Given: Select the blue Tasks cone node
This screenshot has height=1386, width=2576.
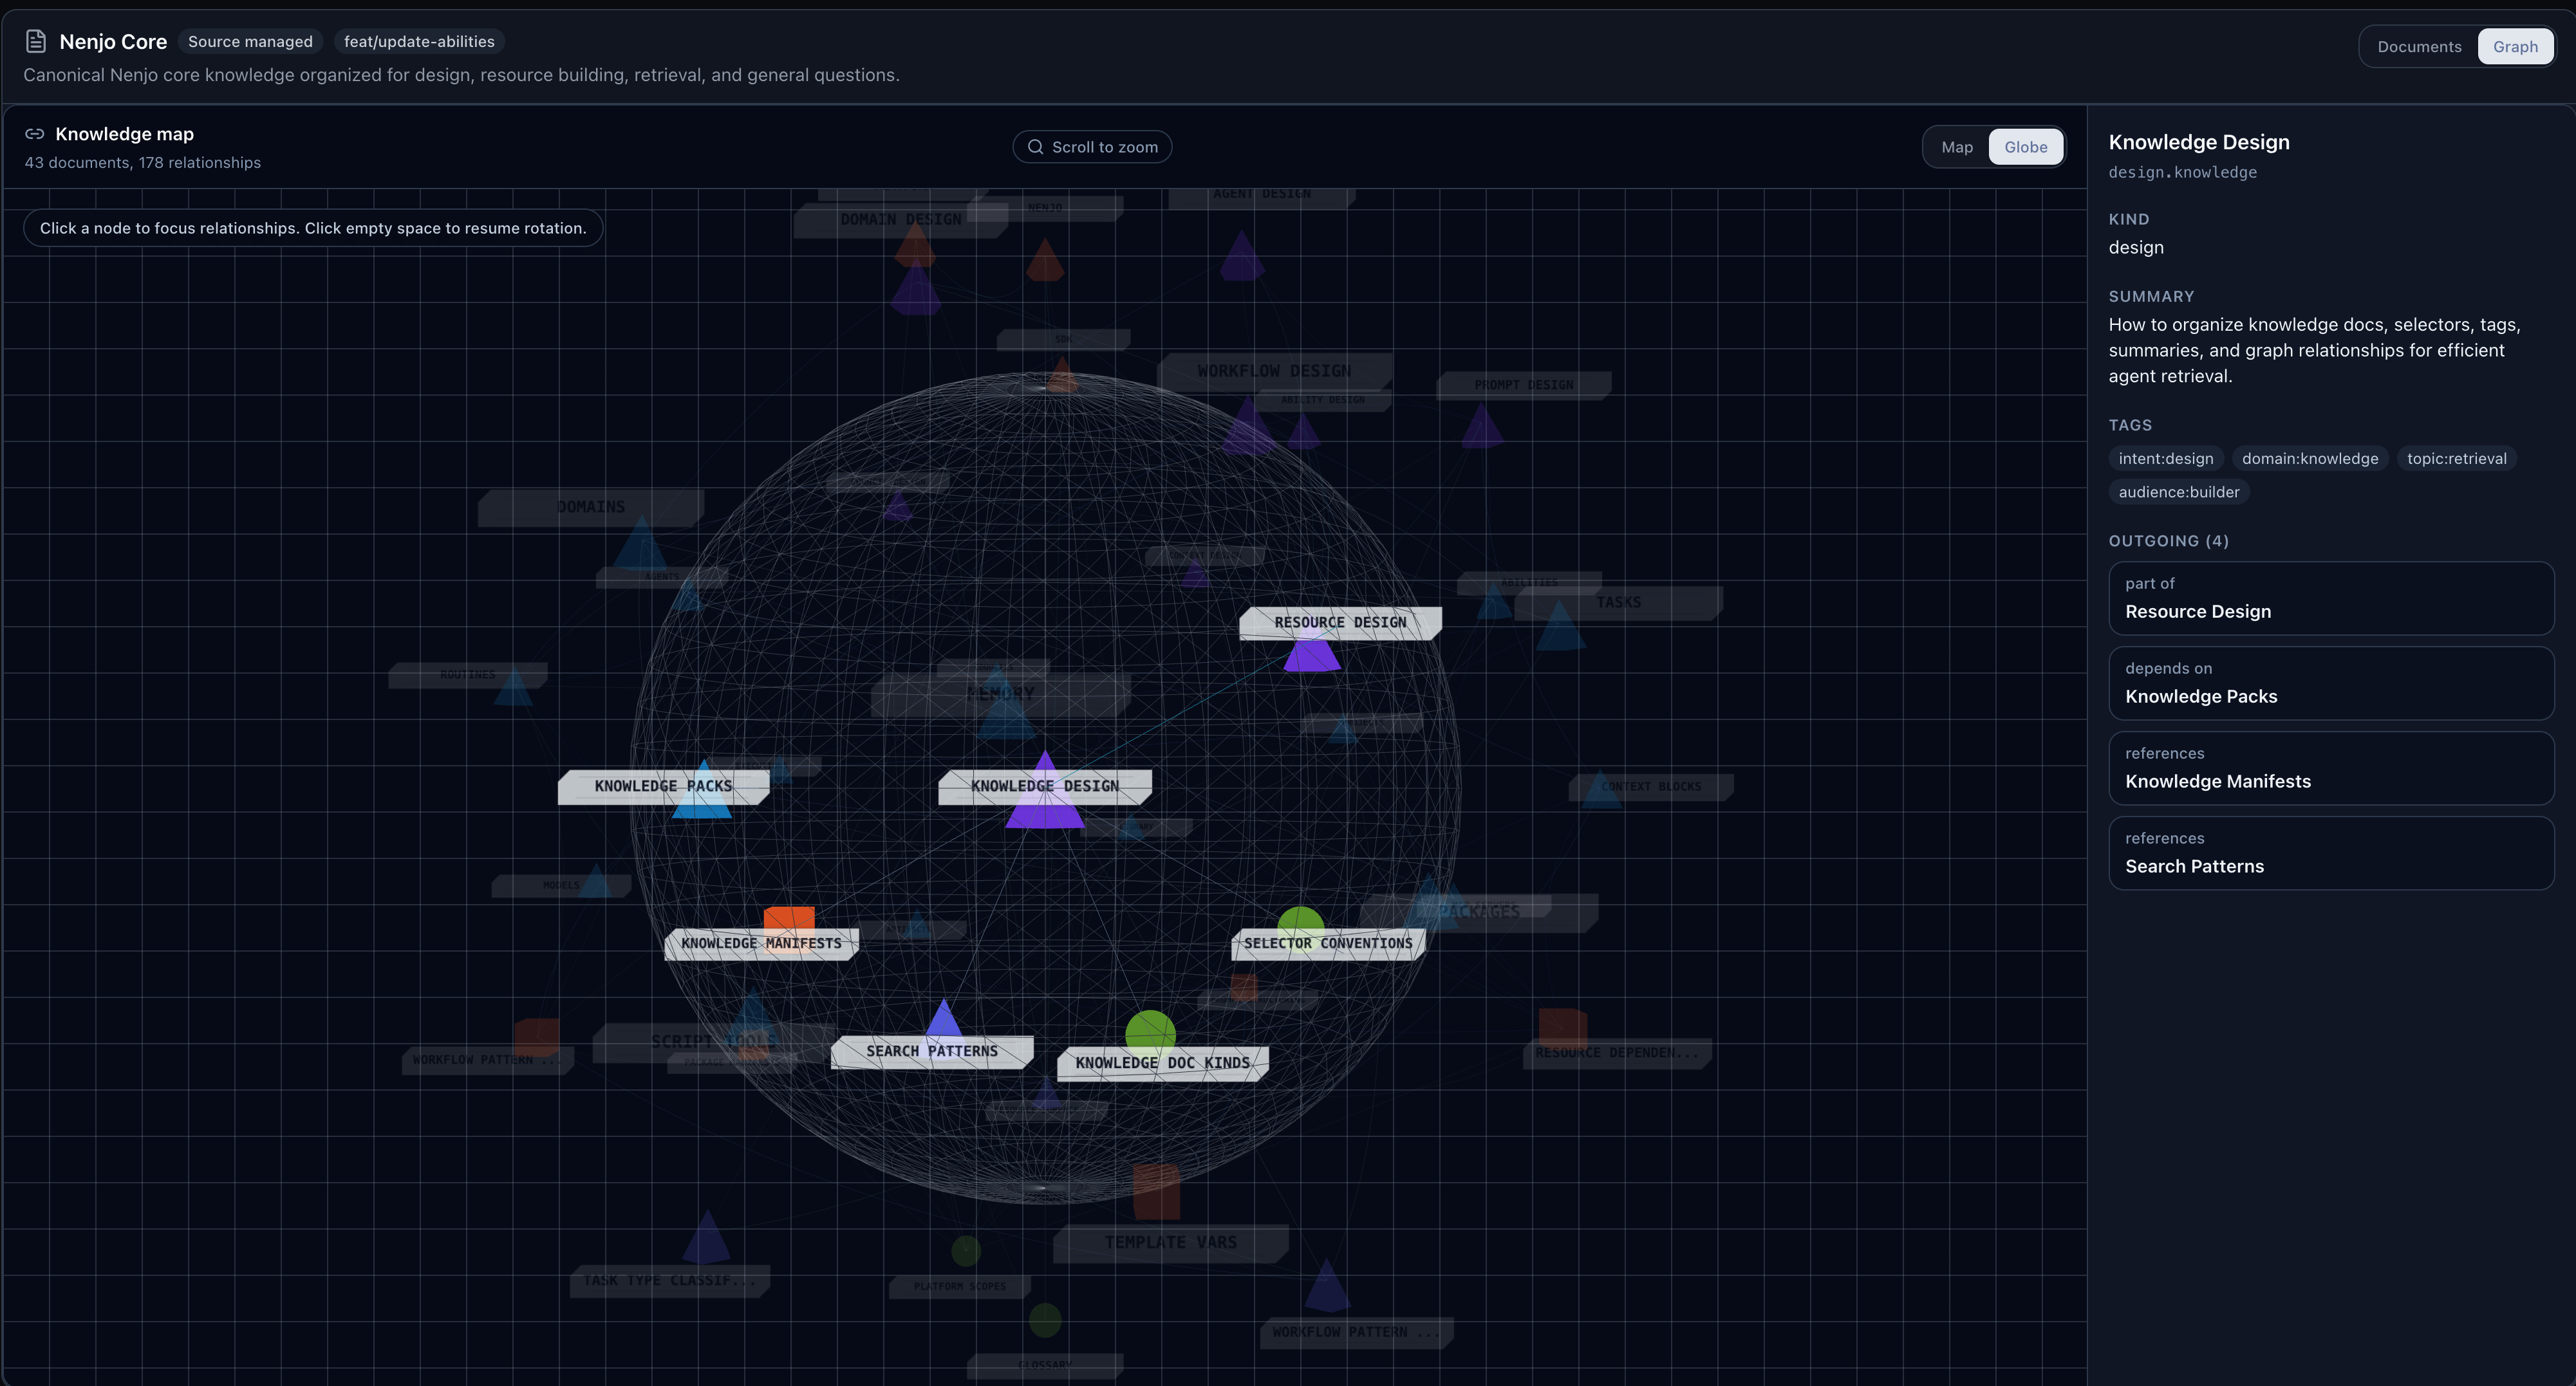Looking at the screenshot, I should [1560, 625].
